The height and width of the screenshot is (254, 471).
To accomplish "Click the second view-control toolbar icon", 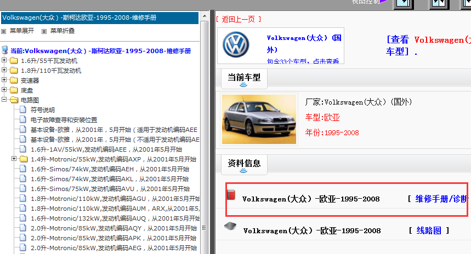I will [439, 4].
